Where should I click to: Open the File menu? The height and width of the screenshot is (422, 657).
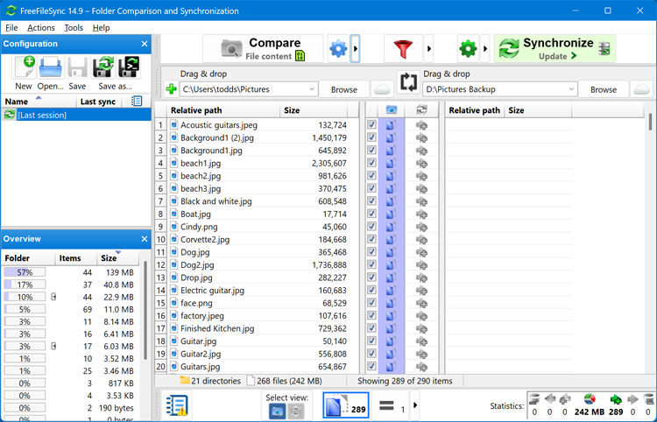click(11, 28)
